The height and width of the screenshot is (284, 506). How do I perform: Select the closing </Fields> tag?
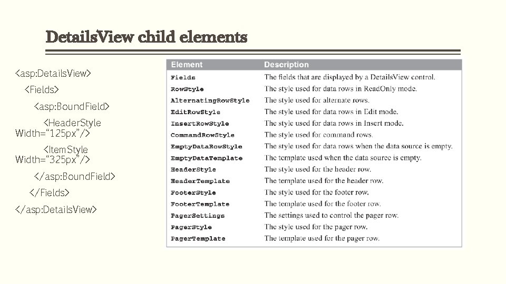[x=50, y=192]
